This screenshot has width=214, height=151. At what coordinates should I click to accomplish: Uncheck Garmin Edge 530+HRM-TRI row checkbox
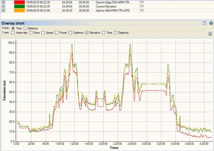pos(3,2)
